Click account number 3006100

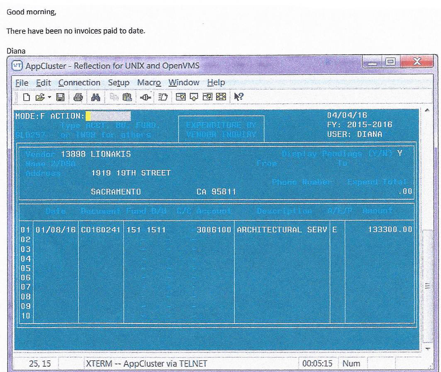click(x=214, y=230)
